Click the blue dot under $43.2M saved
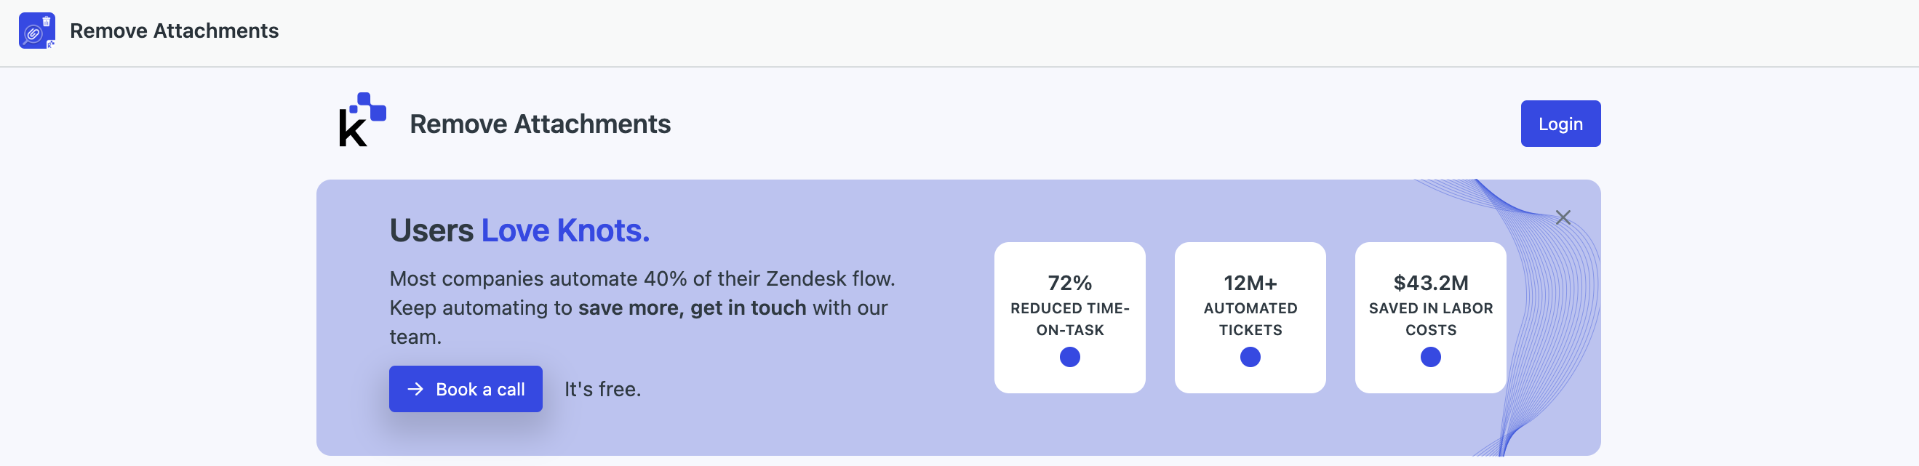 tap(1429, 358)
